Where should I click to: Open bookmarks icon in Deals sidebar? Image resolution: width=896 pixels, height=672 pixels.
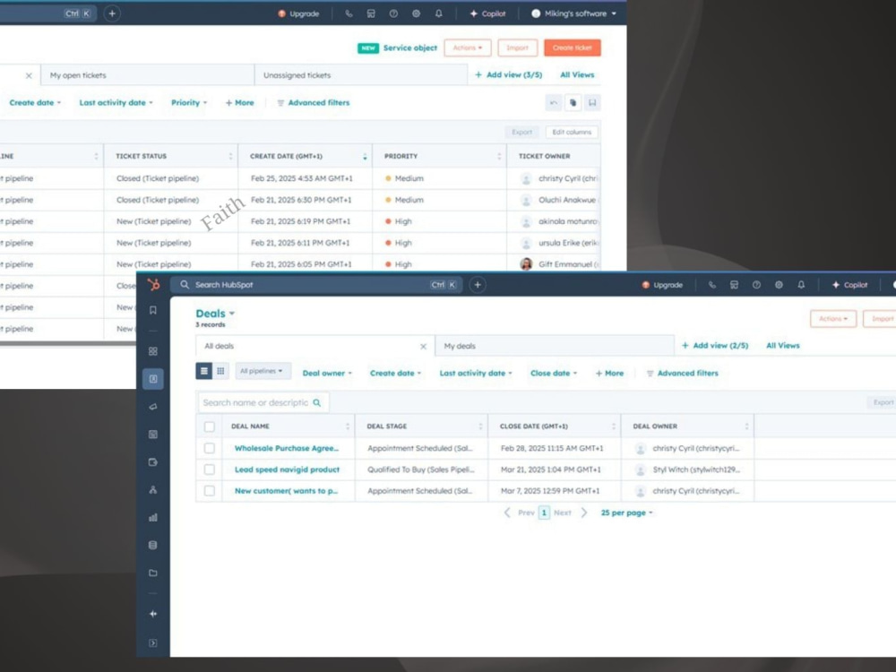point(153,310)
